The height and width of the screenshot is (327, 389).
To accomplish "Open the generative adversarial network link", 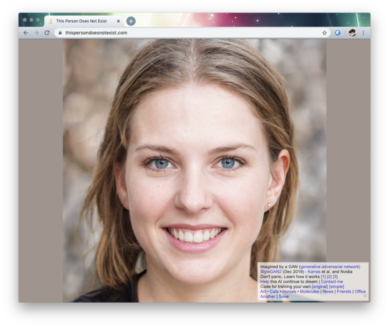I will point(330,267).
